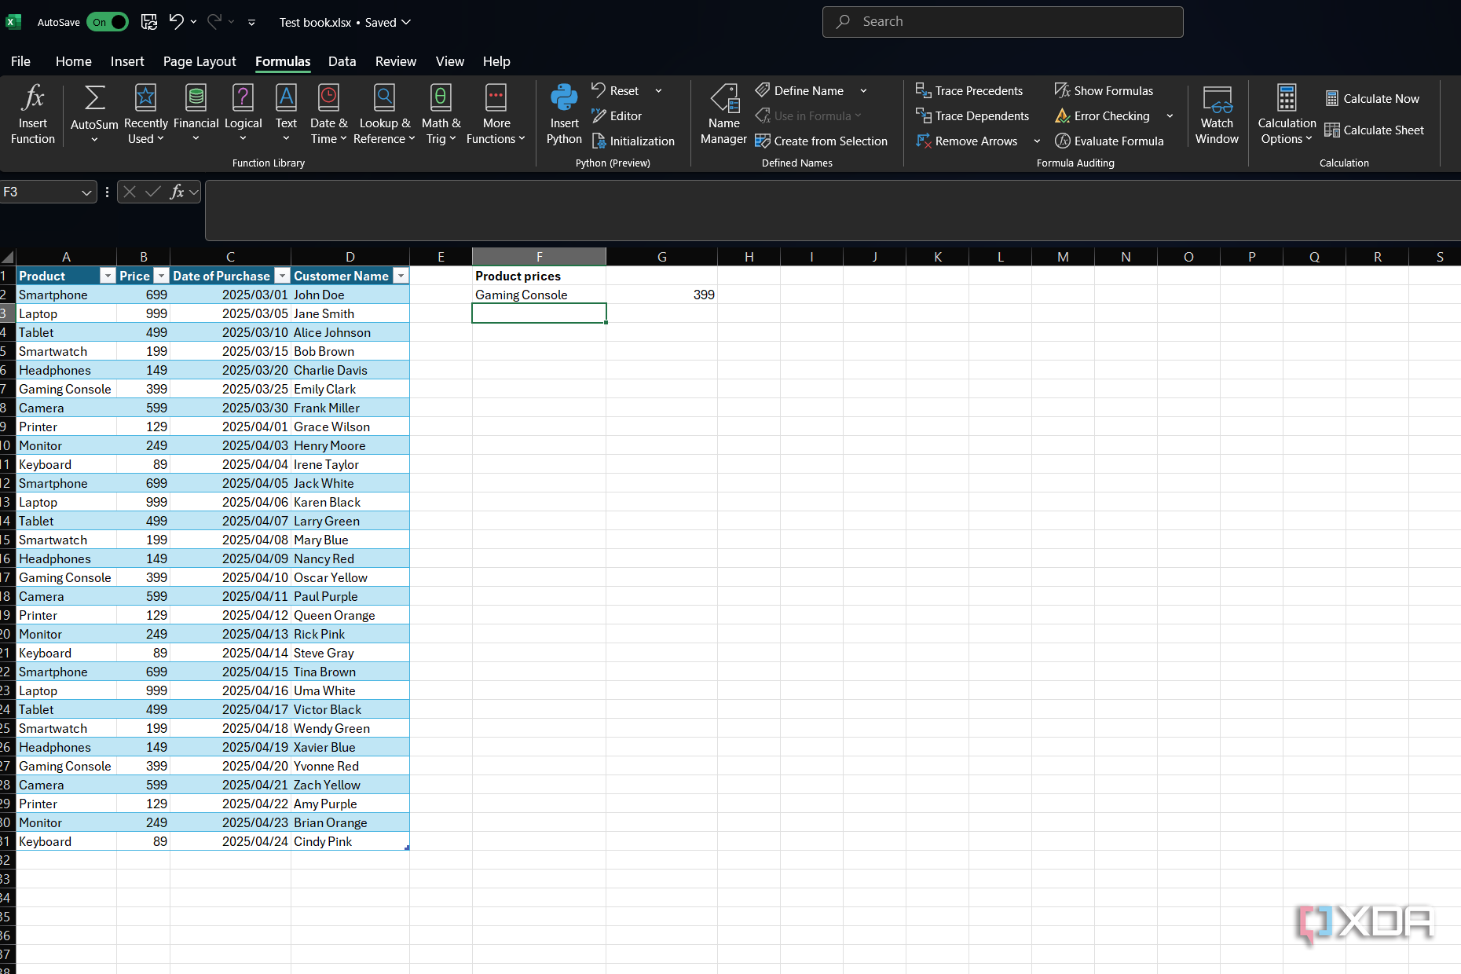Click Evaluate Formula
This screenshot has width=1461, height=974.
click(x=1109, y=141)
